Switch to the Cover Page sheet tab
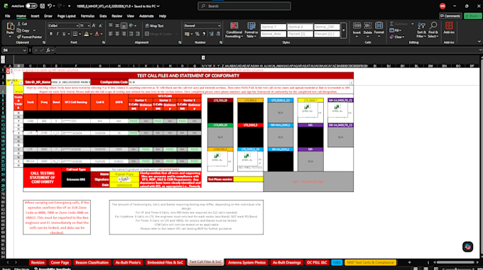The width and height of the screenshot is (483, 270). click(x=60, y=263)
